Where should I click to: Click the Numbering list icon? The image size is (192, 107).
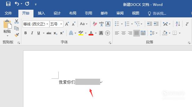pos(127,24)
